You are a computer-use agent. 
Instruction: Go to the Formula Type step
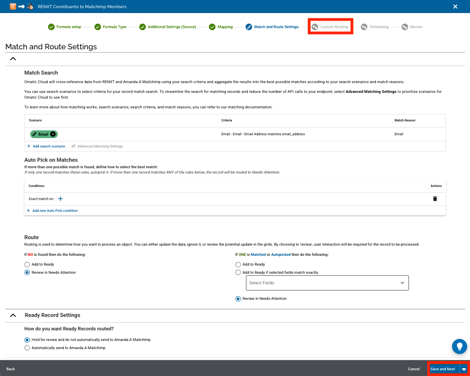[x=114, y=27]
